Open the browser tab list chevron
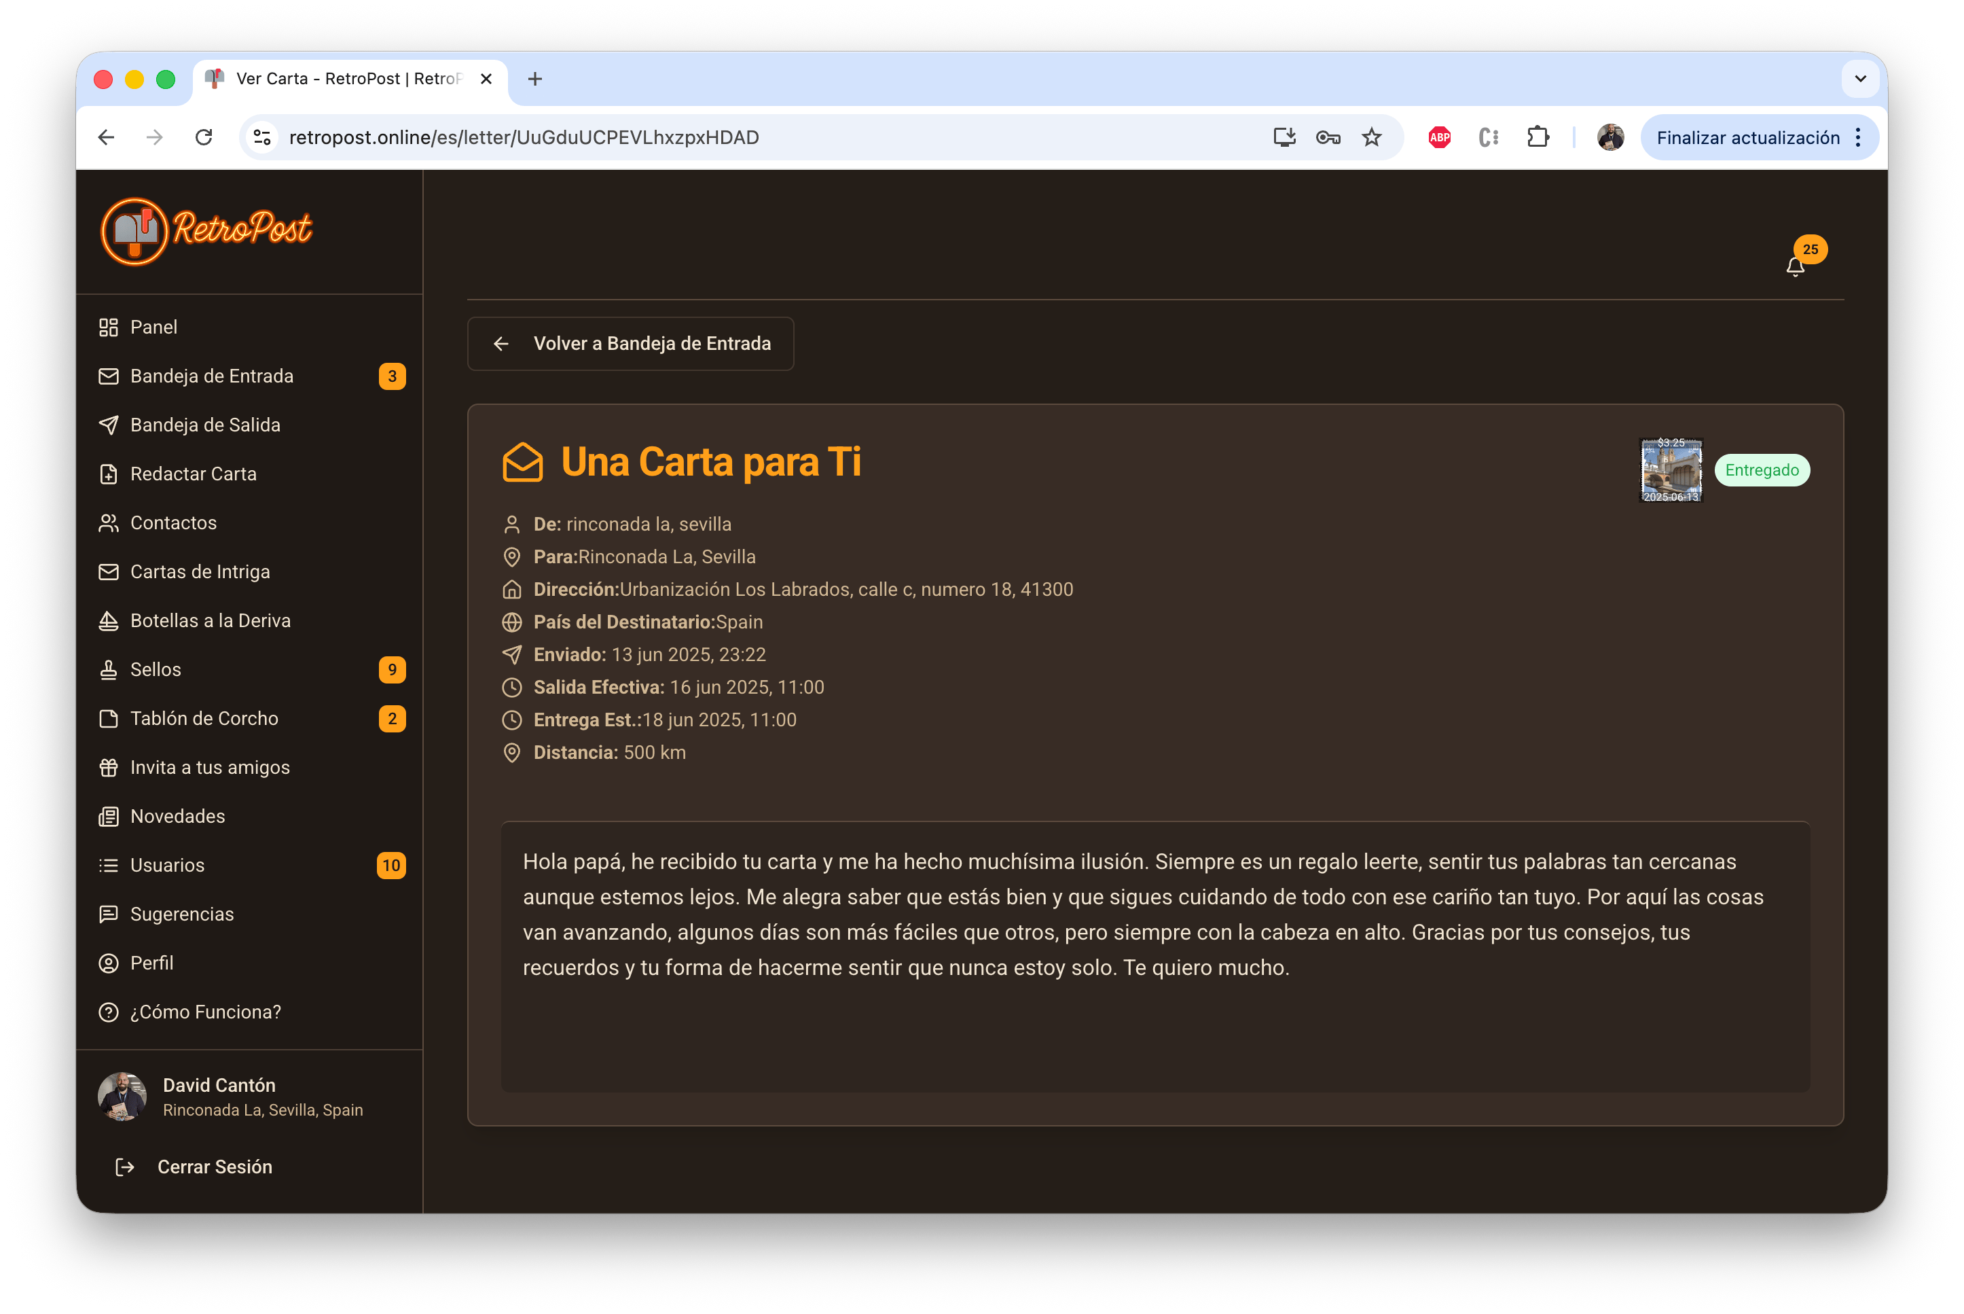The image size is (1964, 1314). click(1861, 79)
